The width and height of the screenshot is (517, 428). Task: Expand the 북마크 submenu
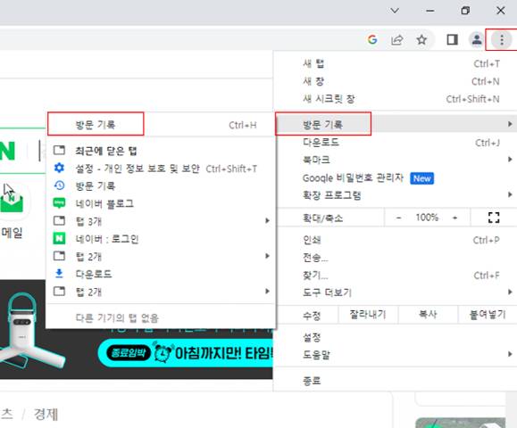point(395,160)
